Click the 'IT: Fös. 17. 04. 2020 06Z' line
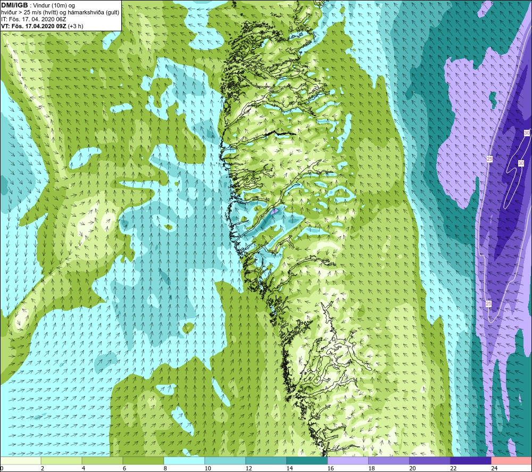 [34, 19]
